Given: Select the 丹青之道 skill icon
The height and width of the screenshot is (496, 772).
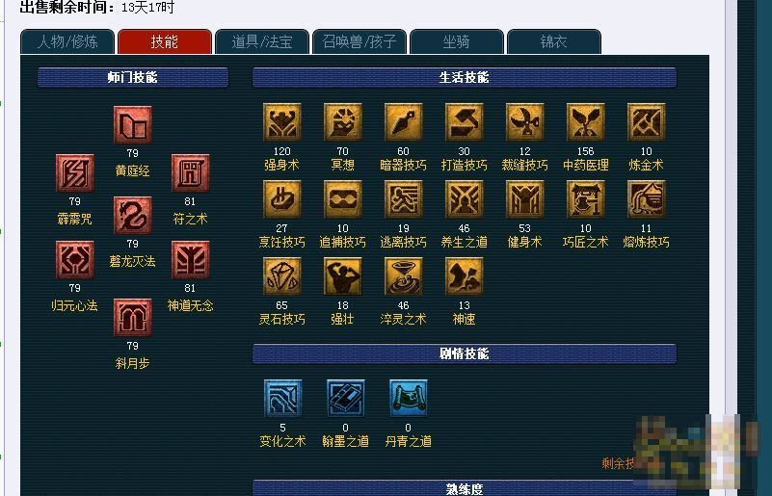Looking at the screenshot, I should tap(408, 398).
